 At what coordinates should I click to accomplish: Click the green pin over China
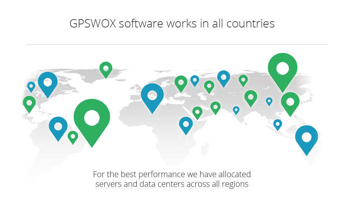tap(250, 97)
